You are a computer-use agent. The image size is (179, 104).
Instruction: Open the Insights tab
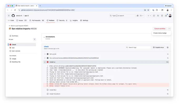click(74, 20)
